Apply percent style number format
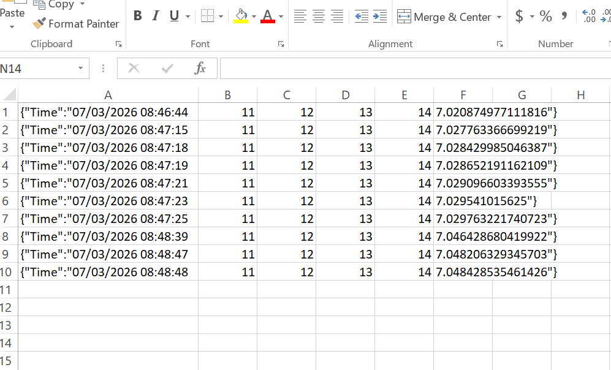Viewport: 611px width, 370px height. click(546, 17)
